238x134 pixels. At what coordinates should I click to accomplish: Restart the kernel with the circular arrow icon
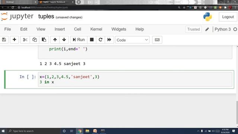[x=100, y=40]
